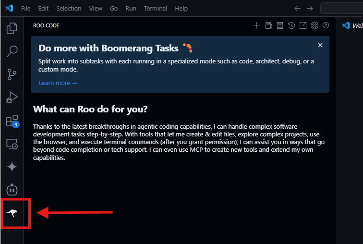Image resolution: width=363 pixels, height=244 pixels.
Task: Open Roo Code kangaroo icon
Action: [12, 213]
